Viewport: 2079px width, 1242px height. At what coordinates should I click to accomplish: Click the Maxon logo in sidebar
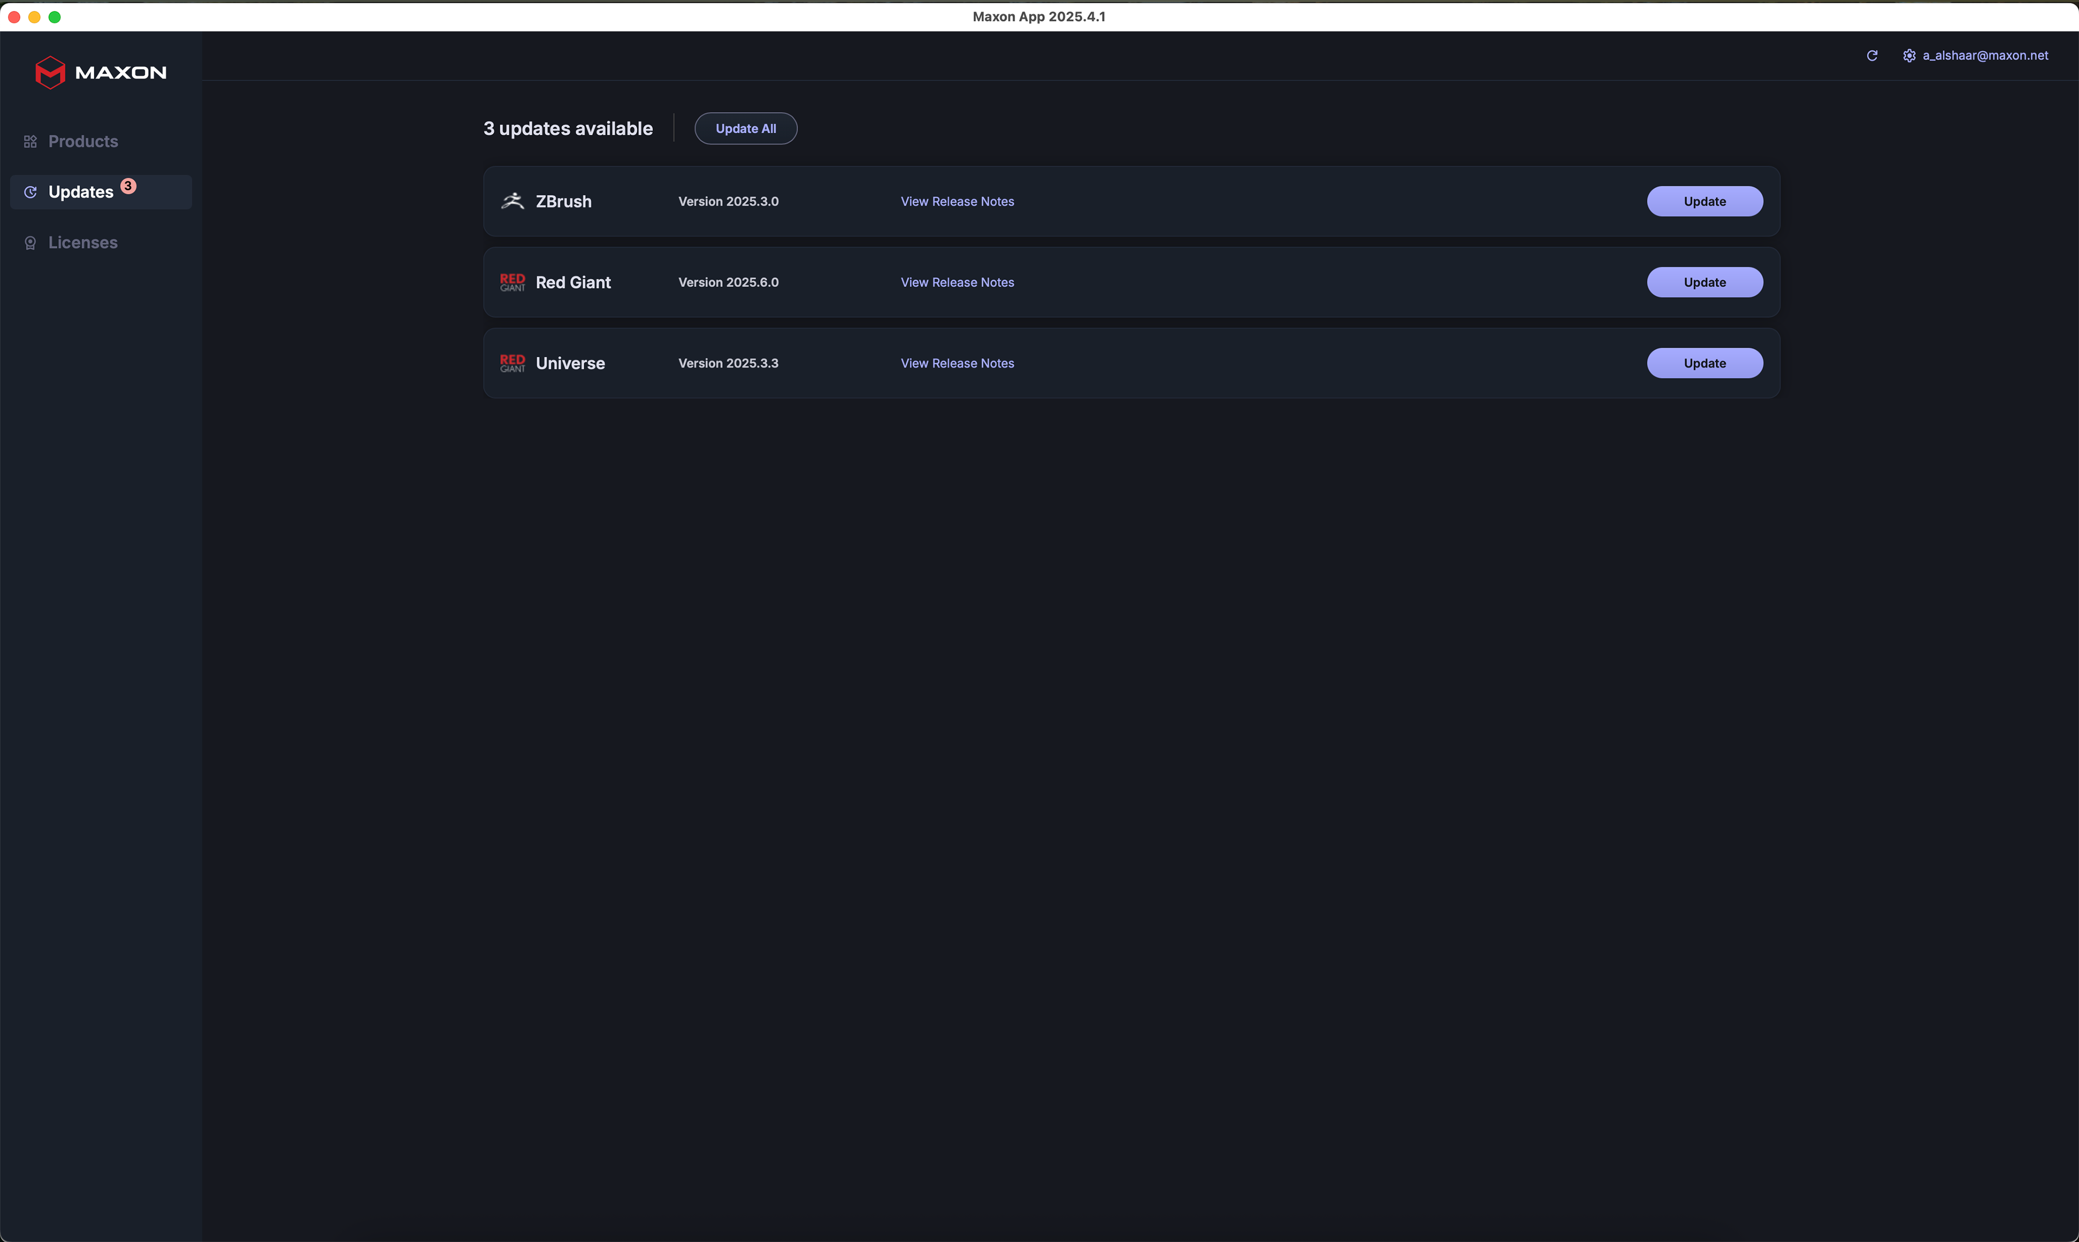[x=101, y=73]
